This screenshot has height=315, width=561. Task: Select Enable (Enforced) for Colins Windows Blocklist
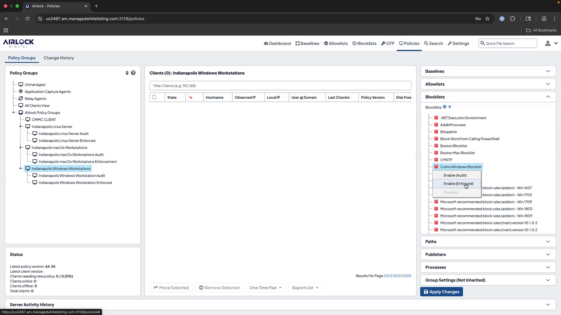tap(458, 184)
